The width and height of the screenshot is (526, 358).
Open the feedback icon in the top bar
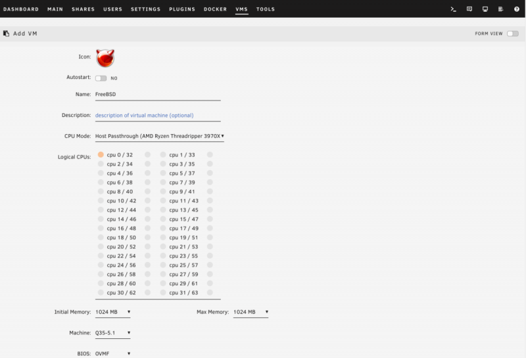pyautogui.click(x=469, y=9)
